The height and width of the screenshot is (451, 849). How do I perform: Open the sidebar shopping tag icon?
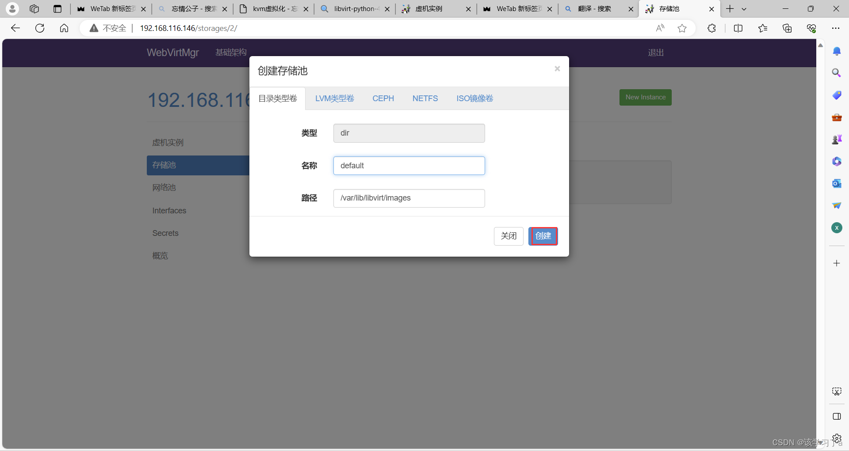pos(837,95)
